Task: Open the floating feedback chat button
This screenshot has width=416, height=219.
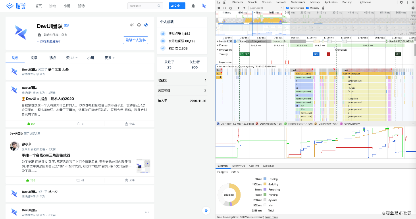Action: coord(206,211)
